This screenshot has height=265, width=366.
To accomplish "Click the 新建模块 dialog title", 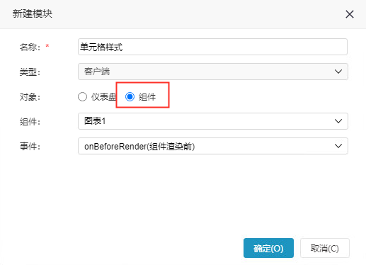I will tap(33, 13).
